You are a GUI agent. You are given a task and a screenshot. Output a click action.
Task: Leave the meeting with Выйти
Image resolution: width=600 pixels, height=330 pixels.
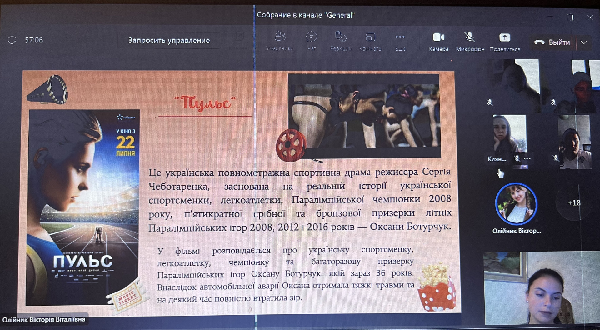(553, 42)
